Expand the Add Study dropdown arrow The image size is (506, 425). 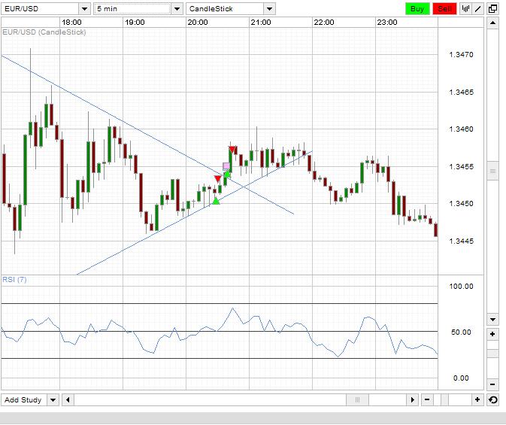point(53,400)
